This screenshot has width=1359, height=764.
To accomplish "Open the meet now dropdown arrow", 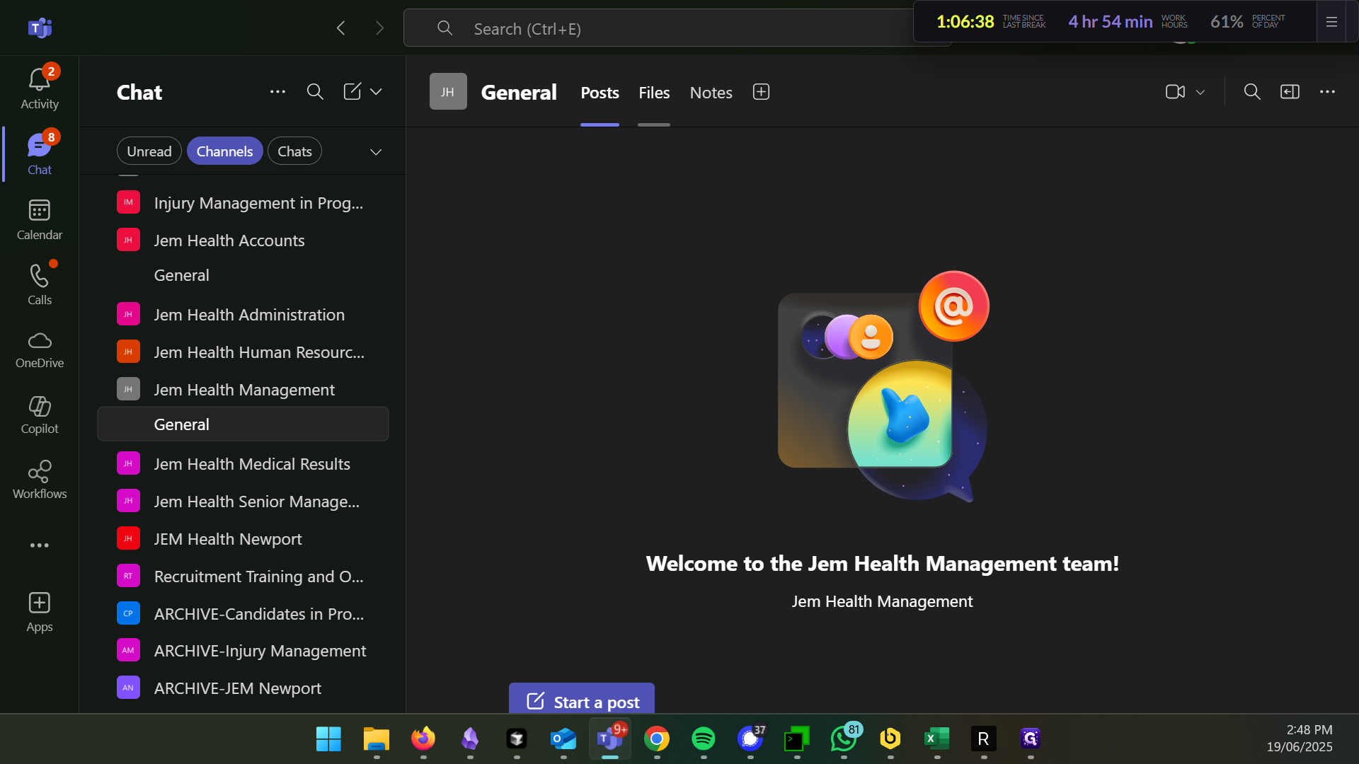I will point(1200,92).
